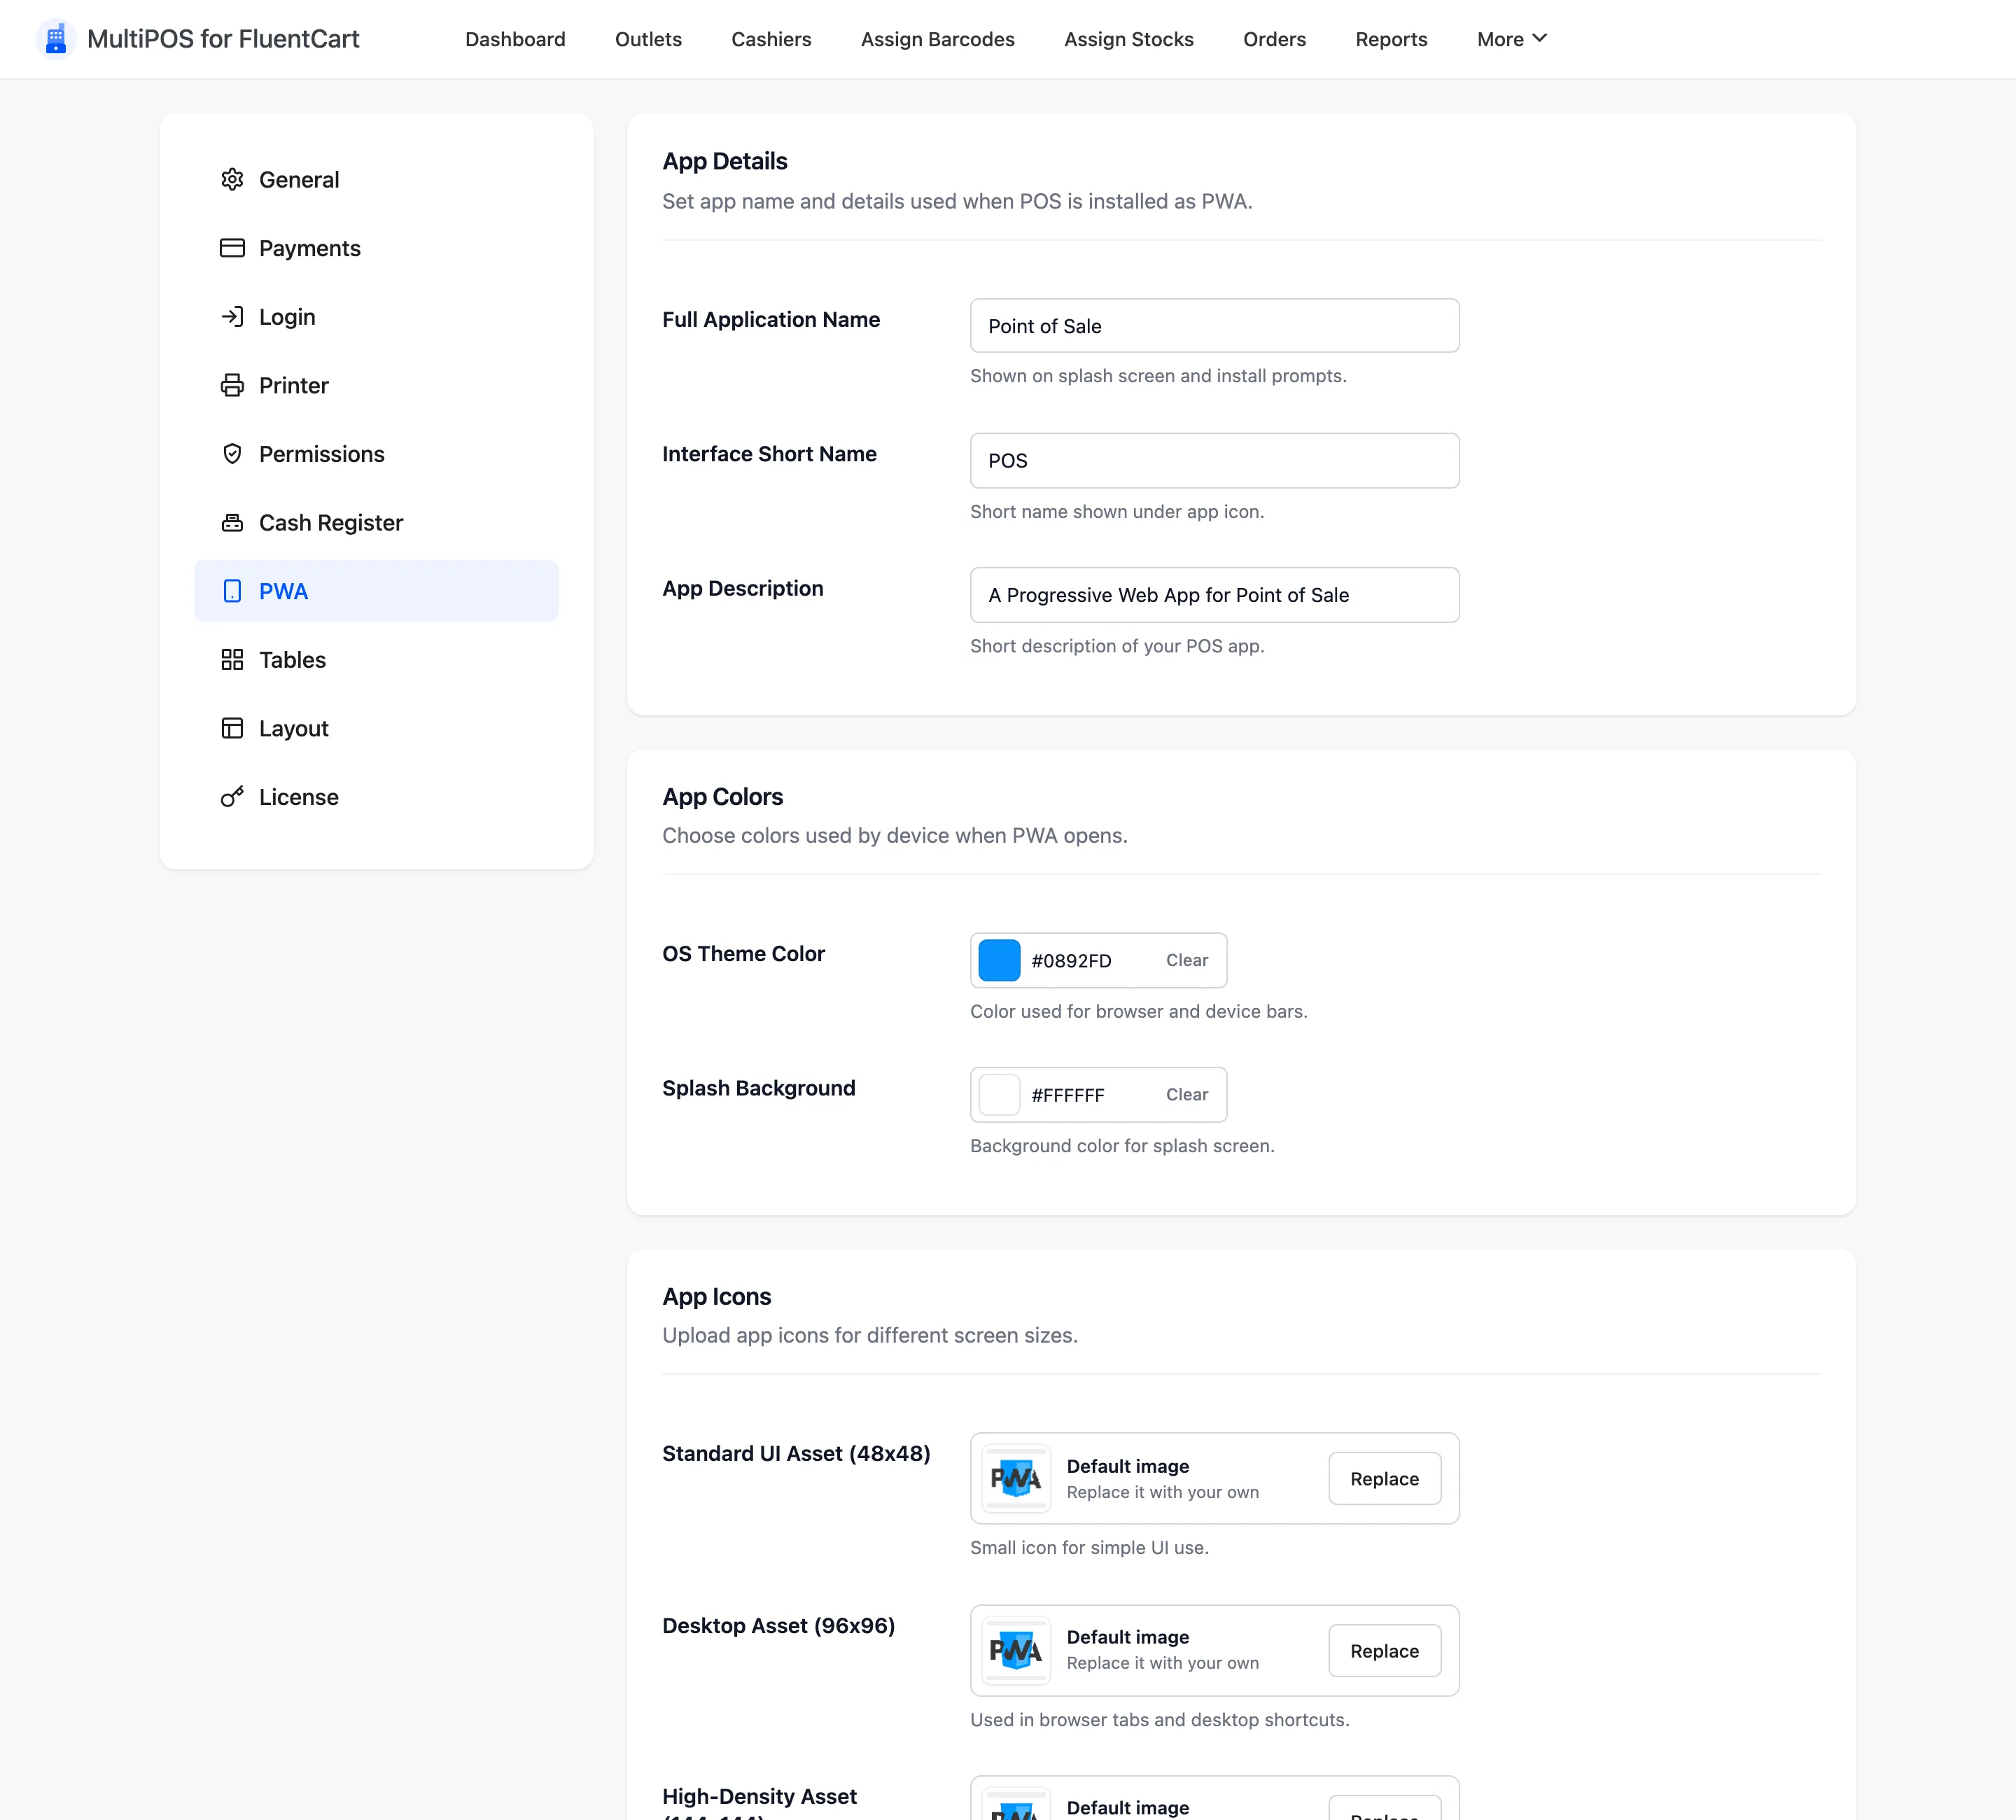Click the Permissions shield icon
The image size is (2016, 1820).
232,454
